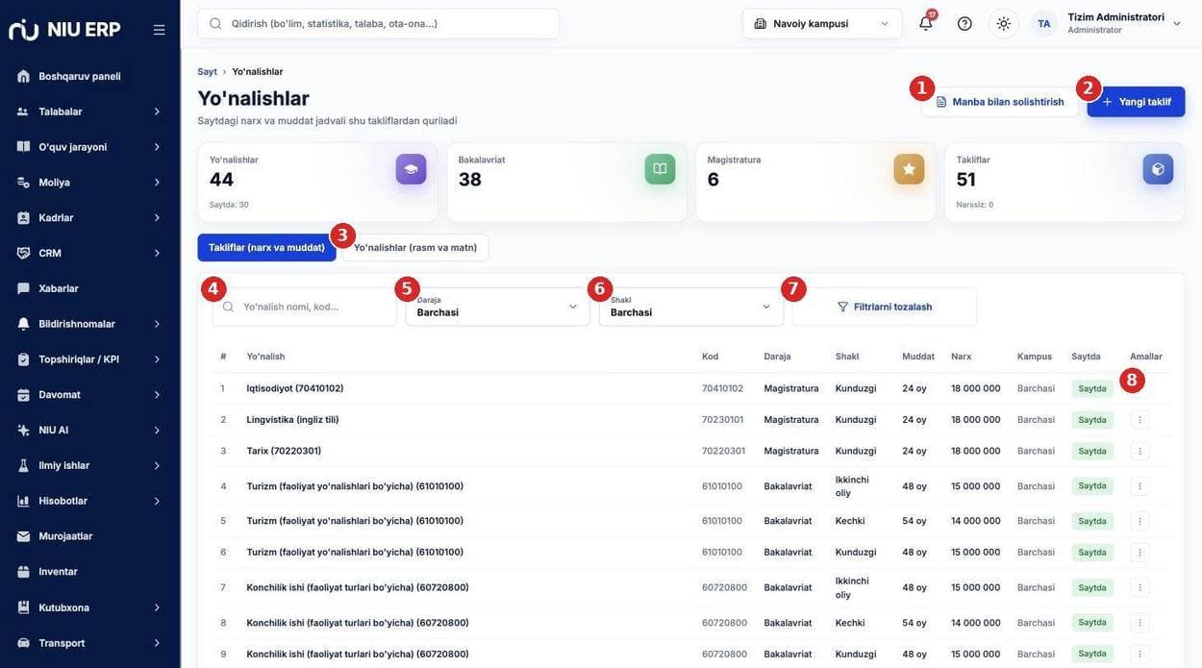Open actions menu for row 8 Konchilik Kechki
This screenshot has height=668, width=1202.
(x=1139, y=623)
